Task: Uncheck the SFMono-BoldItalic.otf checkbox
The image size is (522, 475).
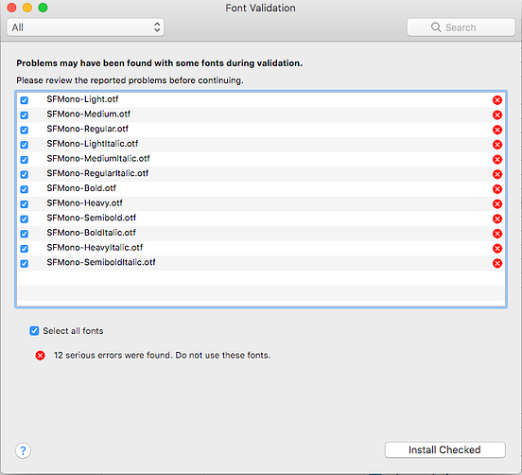Action: pyautogui.click(x=25, y=234)
